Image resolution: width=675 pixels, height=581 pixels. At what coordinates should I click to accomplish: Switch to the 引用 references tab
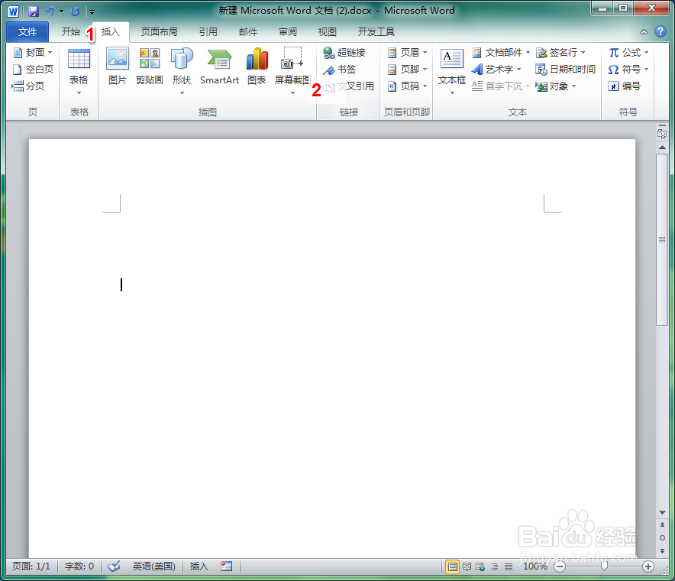208,32
